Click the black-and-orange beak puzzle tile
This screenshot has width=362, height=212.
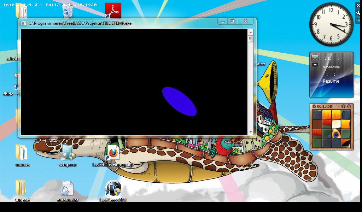(x=346, y=143)
